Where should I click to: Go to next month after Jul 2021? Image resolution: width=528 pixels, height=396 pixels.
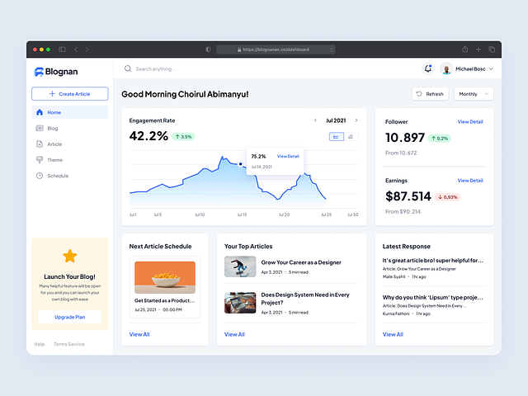356,120
